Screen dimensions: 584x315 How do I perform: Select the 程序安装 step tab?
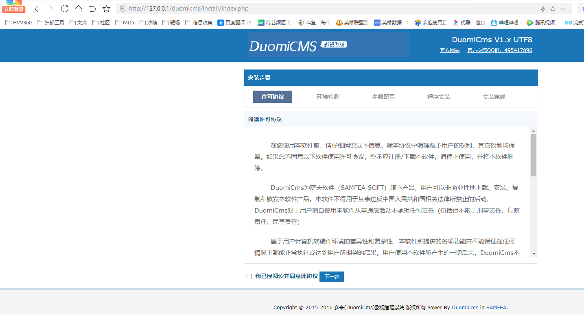439,97
